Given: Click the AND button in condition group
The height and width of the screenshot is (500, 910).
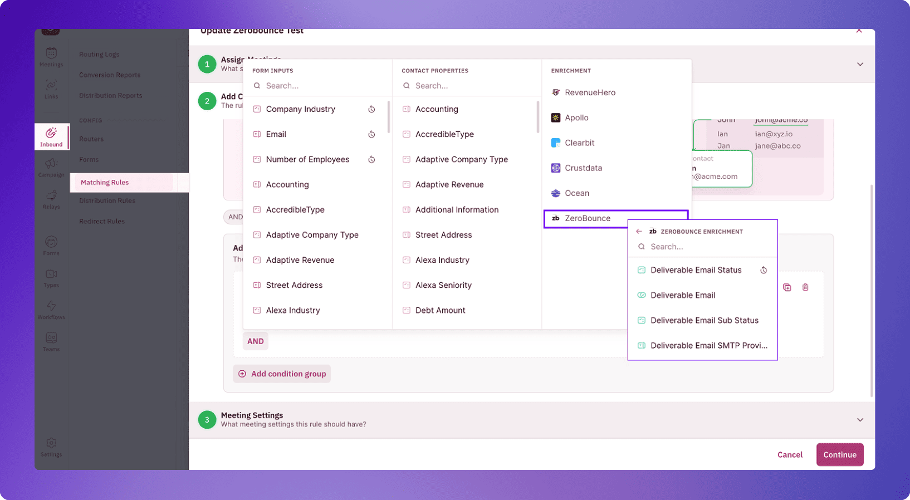Looking at the screenshot, I should tap(256, 341).
